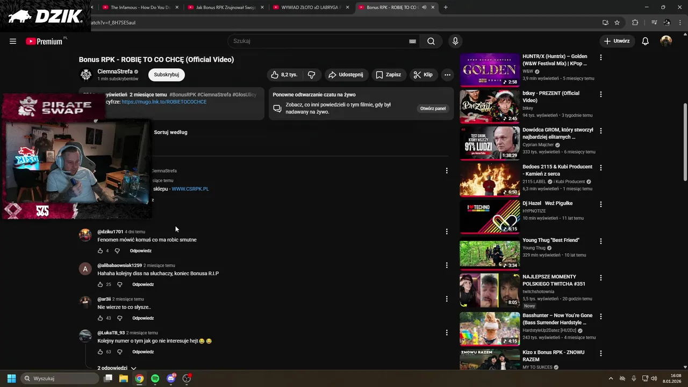The height and width of the screenshot is (387, 688).
Task: Open the account avatar menu
Action: point(666,41)
